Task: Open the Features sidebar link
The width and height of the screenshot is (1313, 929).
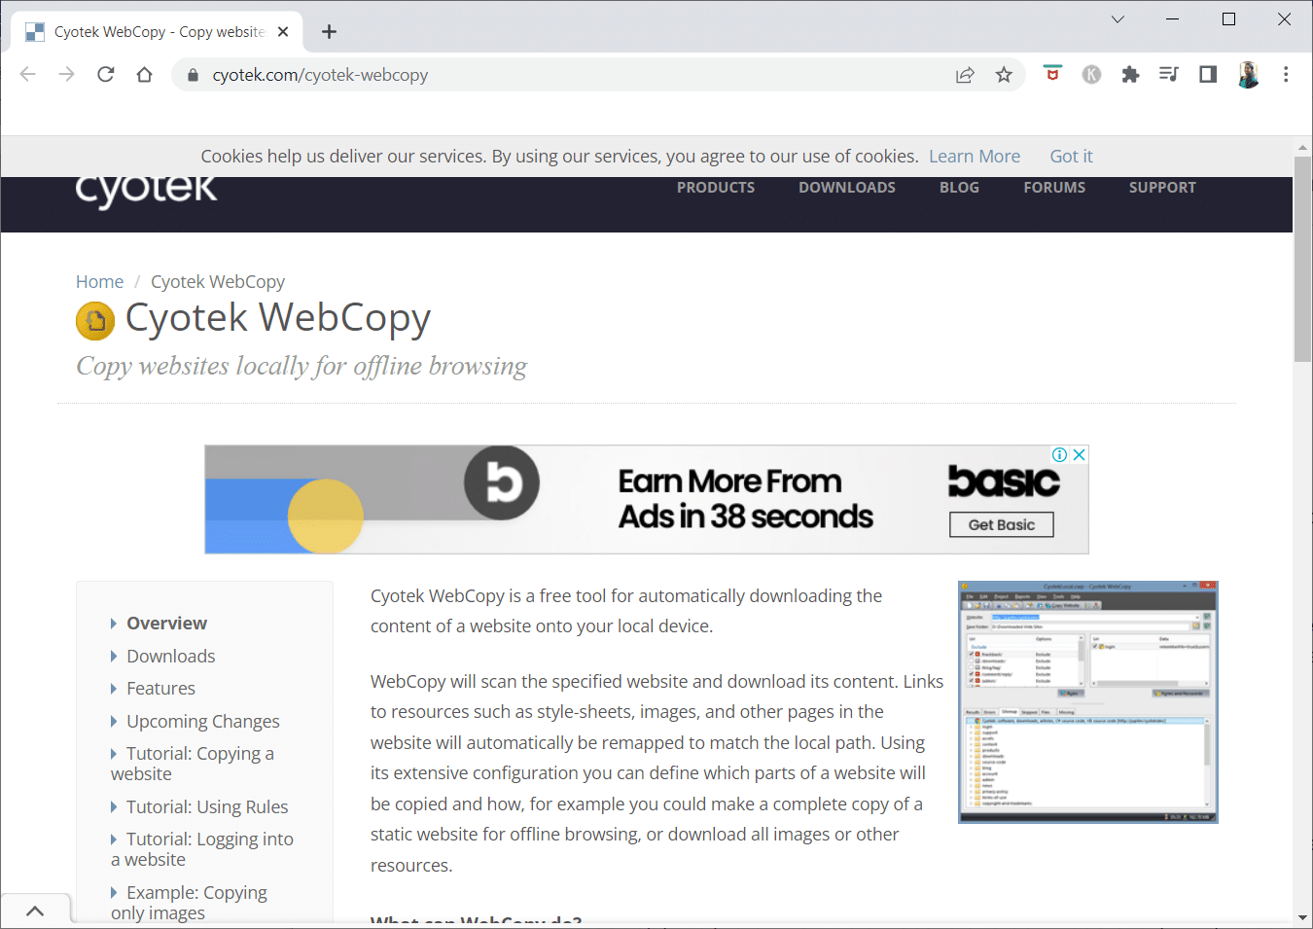Action: point(160,689)
